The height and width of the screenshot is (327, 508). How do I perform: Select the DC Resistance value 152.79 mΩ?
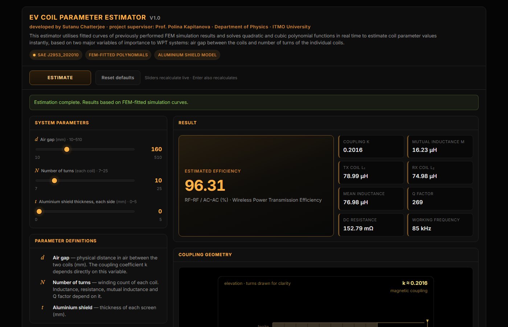click(358, 229)
